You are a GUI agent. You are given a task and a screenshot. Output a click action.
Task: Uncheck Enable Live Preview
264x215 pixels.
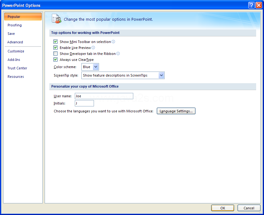(x=55, y=48)
